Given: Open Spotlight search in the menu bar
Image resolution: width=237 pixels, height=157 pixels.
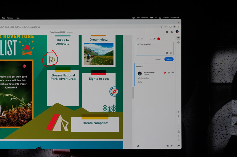Looking at the screenshot, I should tap(156, 18).
